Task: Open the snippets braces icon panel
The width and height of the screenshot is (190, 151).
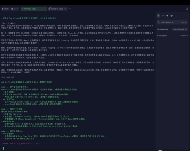Action: 163,15
